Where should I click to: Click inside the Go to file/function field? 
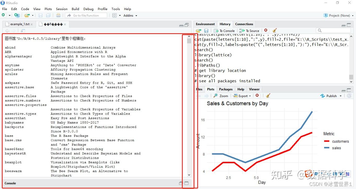coord(86,15)
